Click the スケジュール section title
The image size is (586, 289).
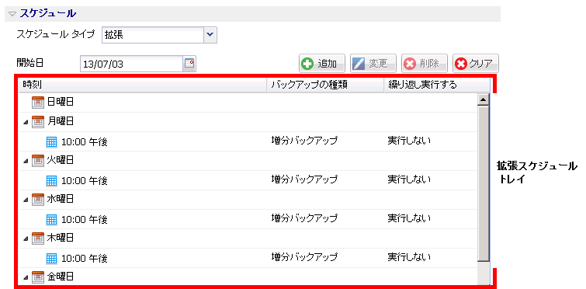click(47, 14)
